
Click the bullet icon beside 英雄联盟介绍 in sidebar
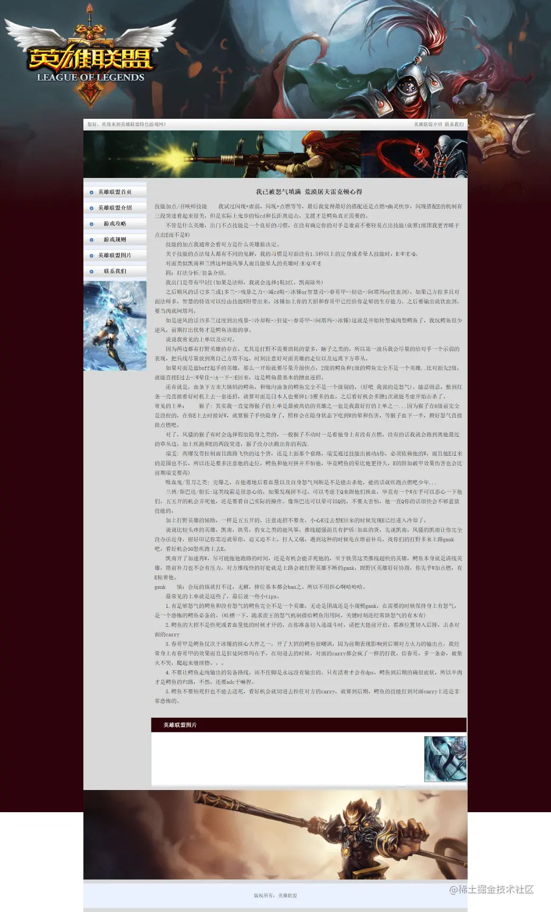tap(91, 208)
